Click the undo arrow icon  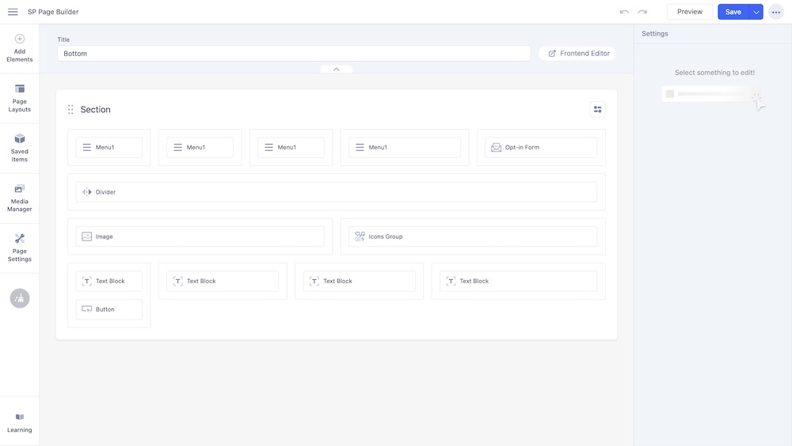point(624,12)
